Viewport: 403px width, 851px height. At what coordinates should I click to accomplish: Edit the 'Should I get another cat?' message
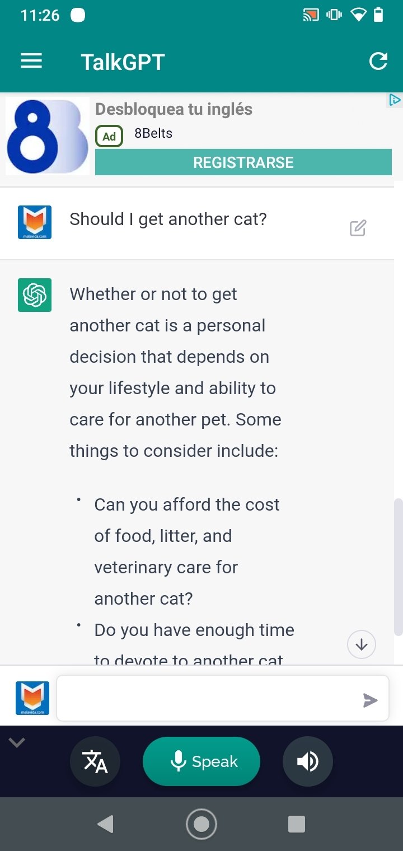coord(358,228)
